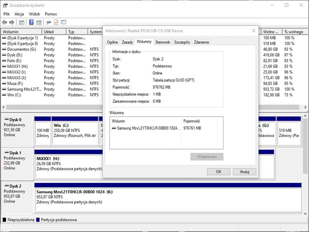Click the Wolumin column header in the dialog list

(x=145, y=121)
